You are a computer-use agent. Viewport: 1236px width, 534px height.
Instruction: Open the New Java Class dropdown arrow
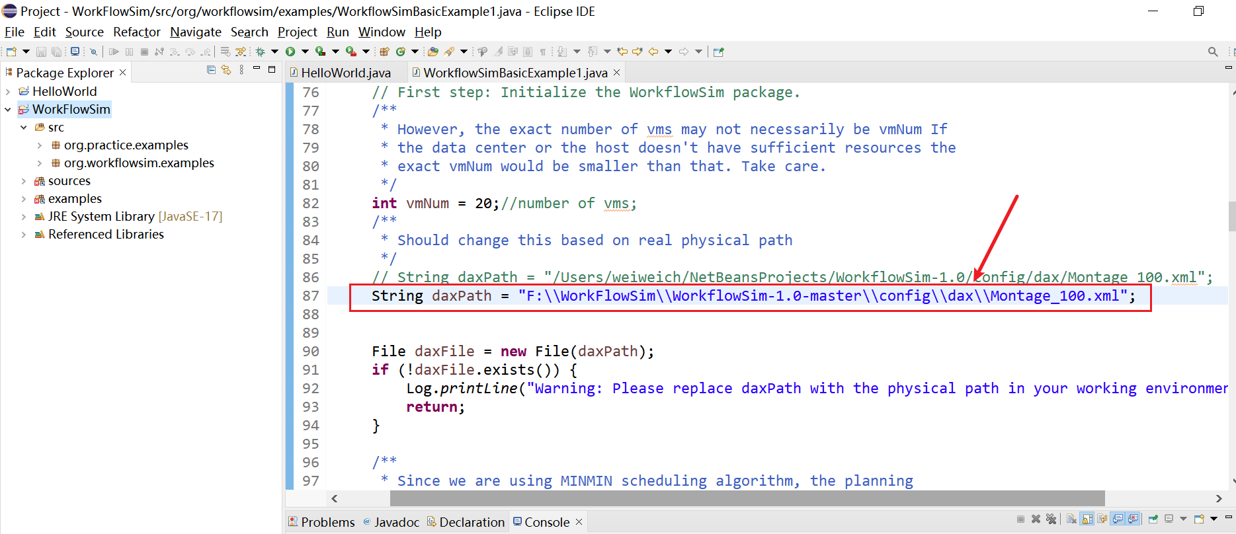[x=415, y=52]
